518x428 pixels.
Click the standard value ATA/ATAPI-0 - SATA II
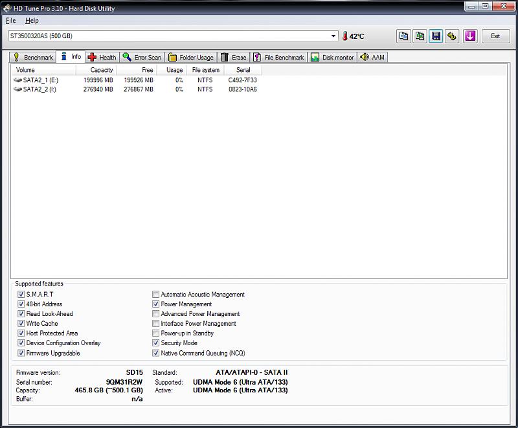(x=252, y=372)
